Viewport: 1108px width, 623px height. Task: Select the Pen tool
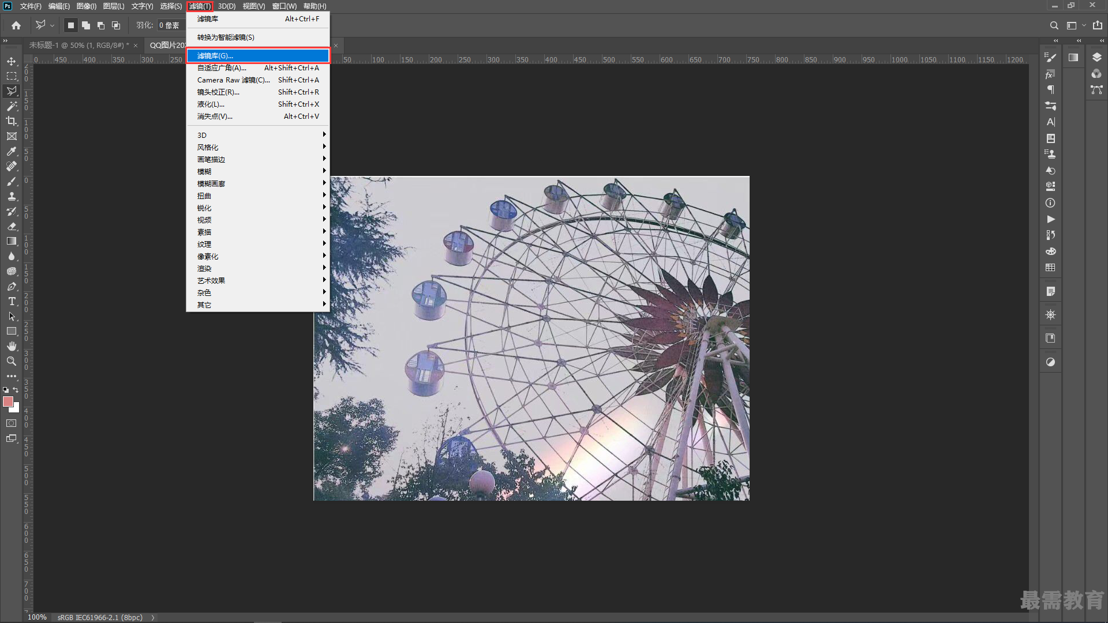pos(12,286)
